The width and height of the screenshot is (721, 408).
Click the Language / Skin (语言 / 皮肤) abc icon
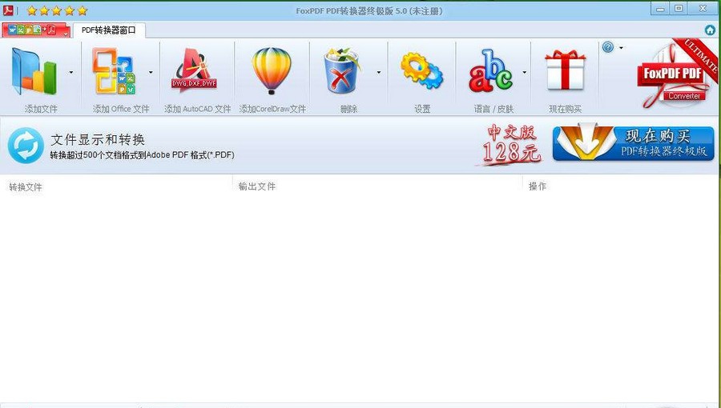[490, 71]
